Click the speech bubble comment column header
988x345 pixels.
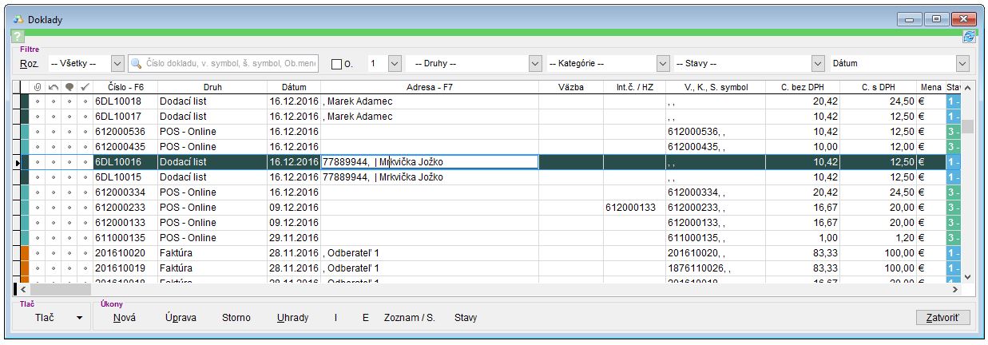tap(69, 87)
